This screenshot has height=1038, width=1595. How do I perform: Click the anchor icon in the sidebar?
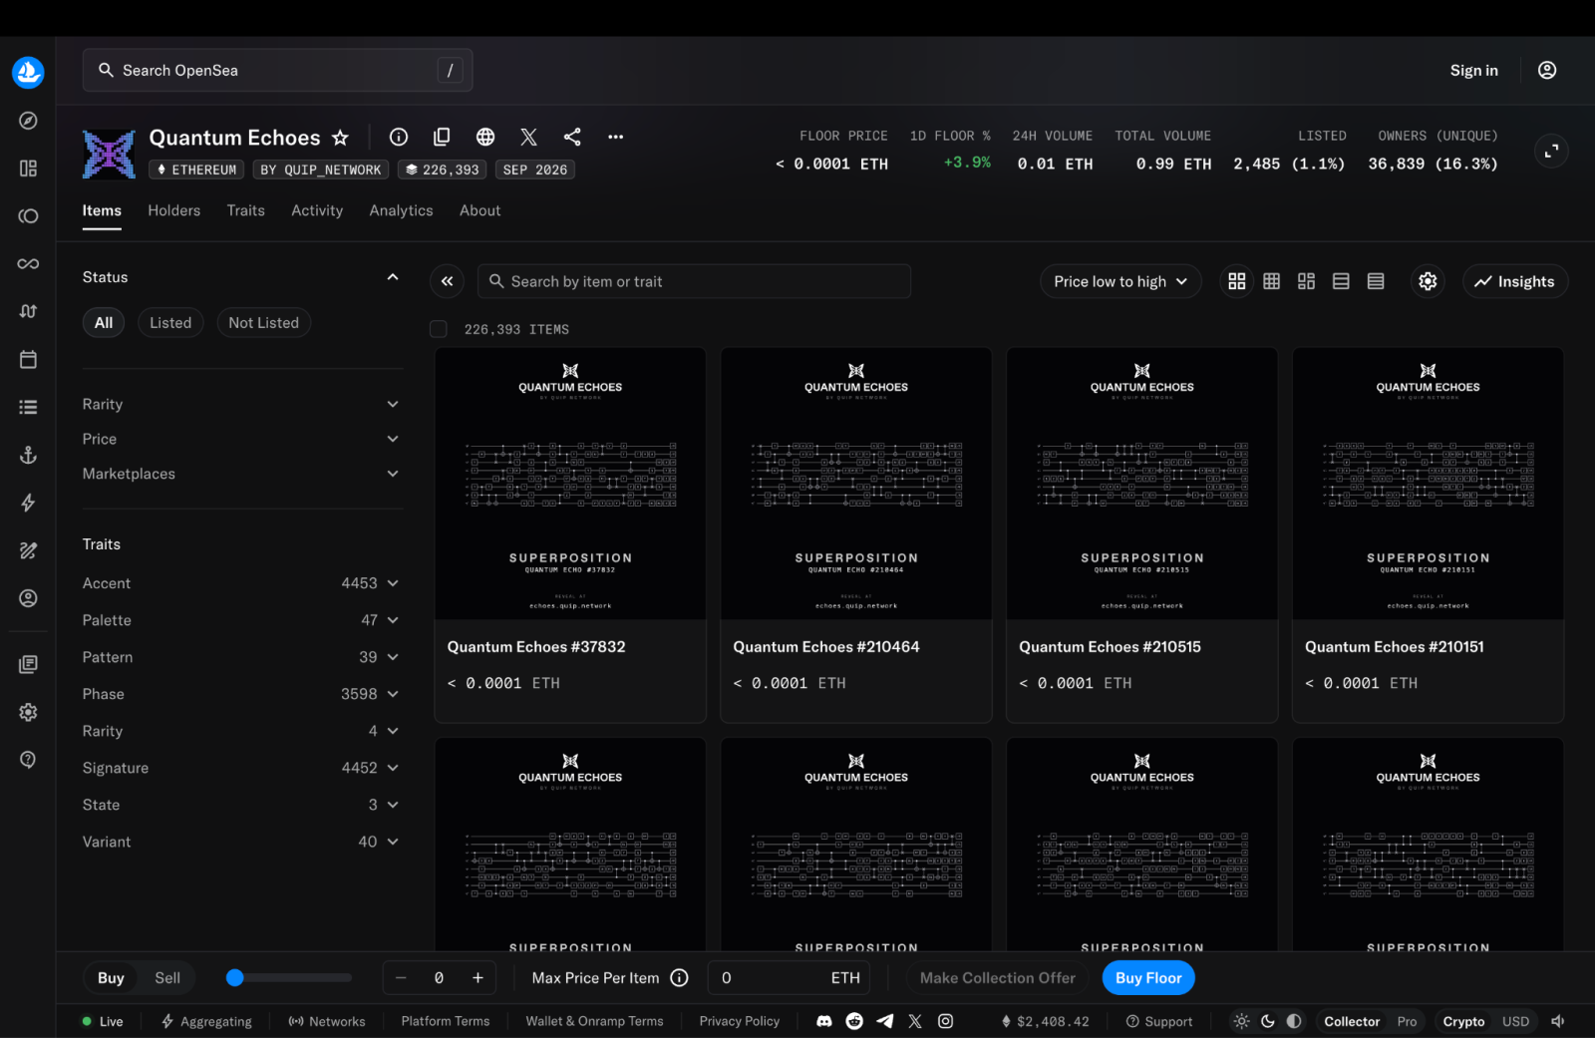(x=28, y=455)
